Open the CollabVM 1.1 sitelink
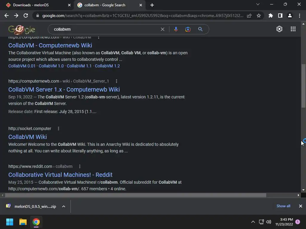 [79, 66]
